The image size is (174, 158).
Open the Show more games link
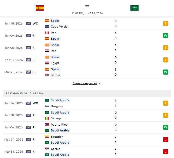[85, 83]
